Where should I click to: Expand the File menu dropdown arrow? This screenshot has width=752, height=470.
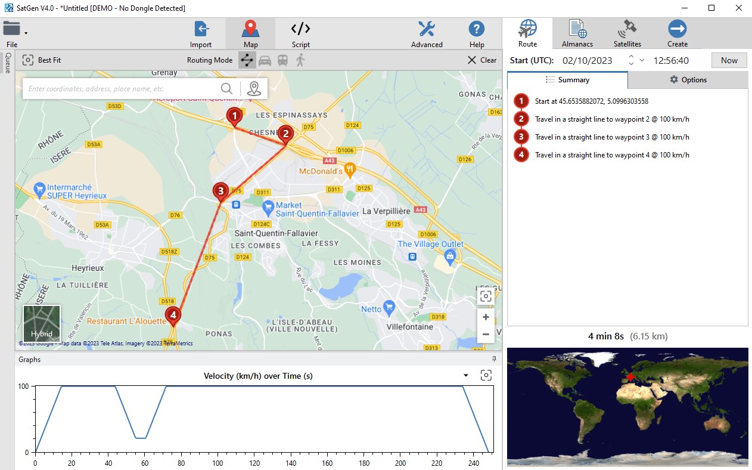click(26, 33)
